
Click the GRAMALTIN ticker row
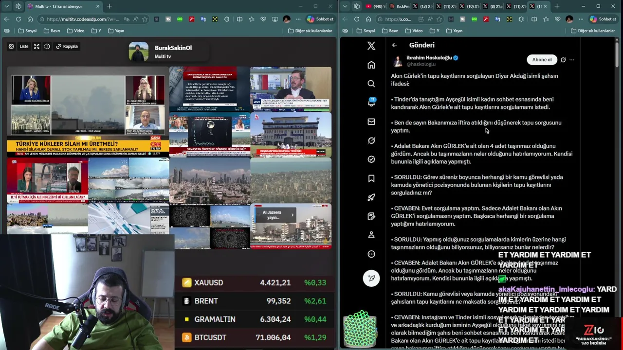point(254,319)
